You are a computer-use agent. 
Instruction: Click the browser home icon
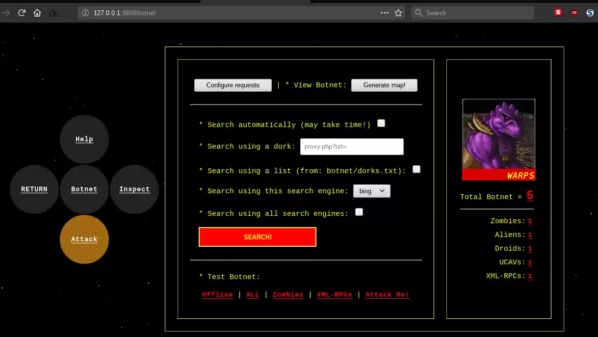37,13
